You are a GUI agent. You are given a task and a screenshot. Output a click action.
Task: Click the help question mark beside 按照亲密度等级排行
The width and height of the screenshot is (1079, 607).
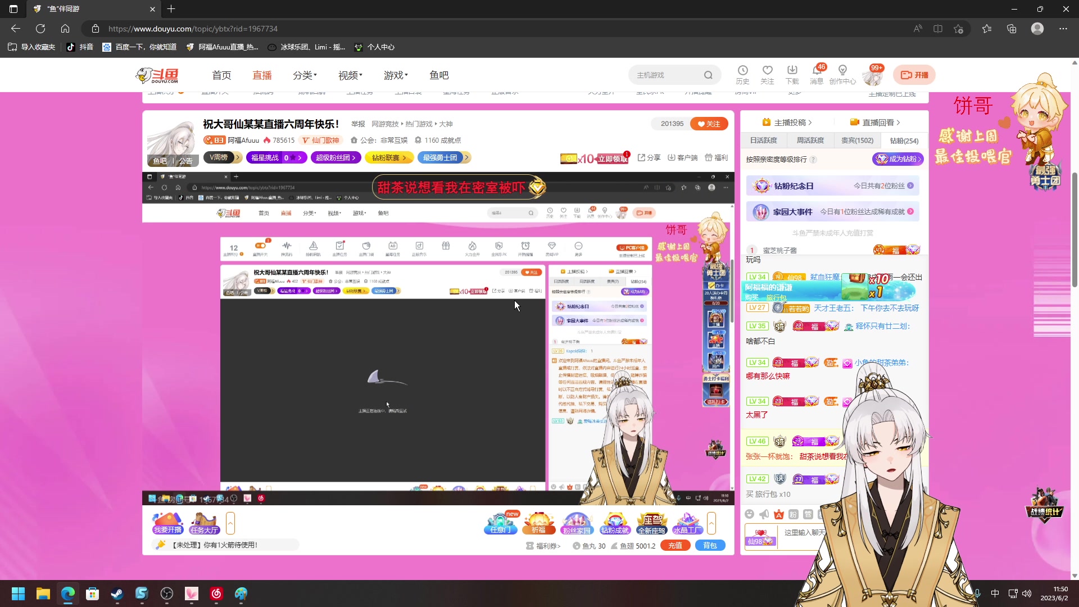pos(813,160)
